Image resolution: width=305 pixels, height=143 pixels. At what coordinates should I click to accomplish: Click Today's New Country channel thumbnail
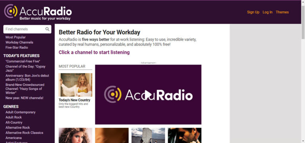coord(75,85)
